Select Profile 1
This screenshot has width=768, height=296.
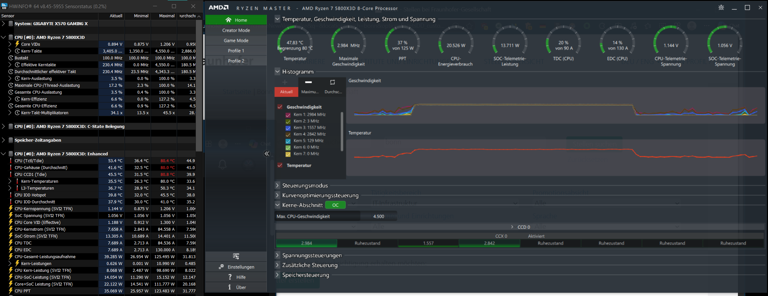(x=236, y=51)
